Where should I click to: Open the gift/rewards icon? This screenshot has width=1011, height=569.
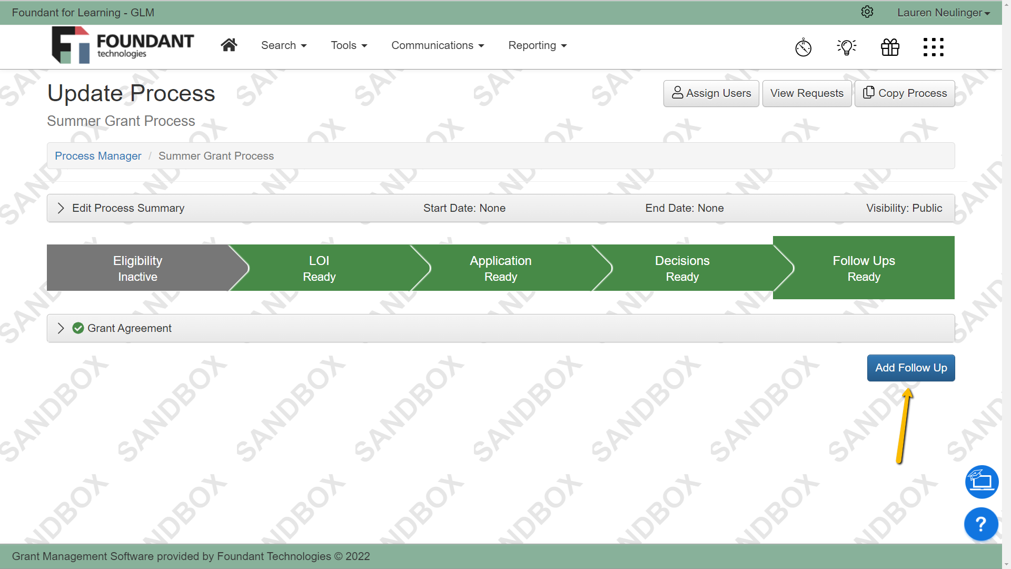pos(890,47)
